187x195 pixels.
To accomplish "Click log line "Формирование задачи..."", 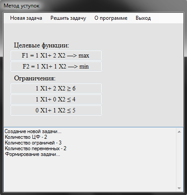I will pyautogui.click(x=32, y=154).
